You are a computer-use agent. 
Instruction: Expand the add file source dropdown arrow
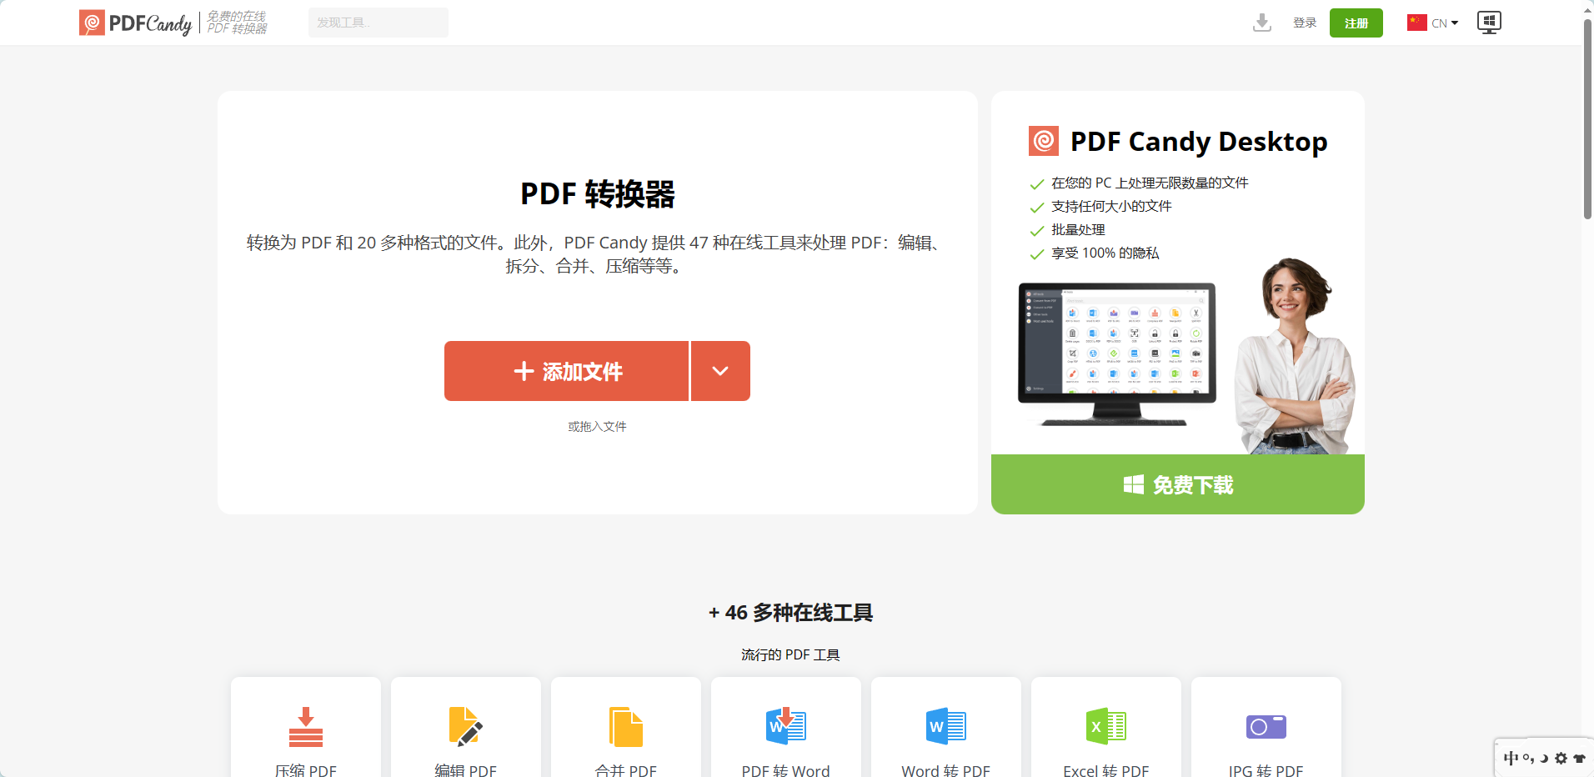pyautogui.click(x=720, y=371)
